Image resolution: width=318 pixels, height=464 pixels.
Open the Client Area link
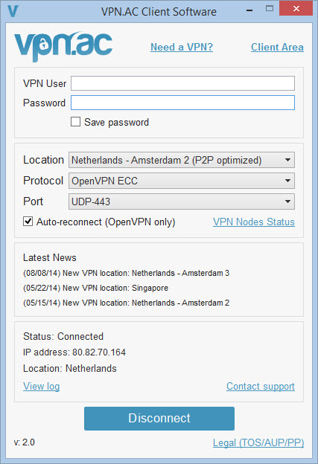click(x=277, y=47)
